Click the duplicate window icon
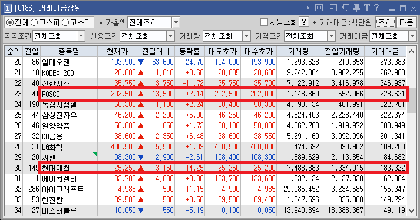This screenshot has width=420, height=220. (345, 8)
